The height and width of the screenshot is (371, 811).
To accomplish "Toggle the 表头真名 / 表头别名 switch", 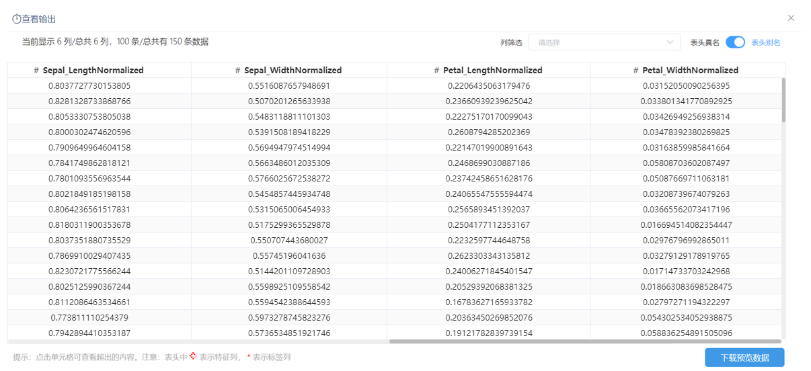I will (x=735, y=42).
